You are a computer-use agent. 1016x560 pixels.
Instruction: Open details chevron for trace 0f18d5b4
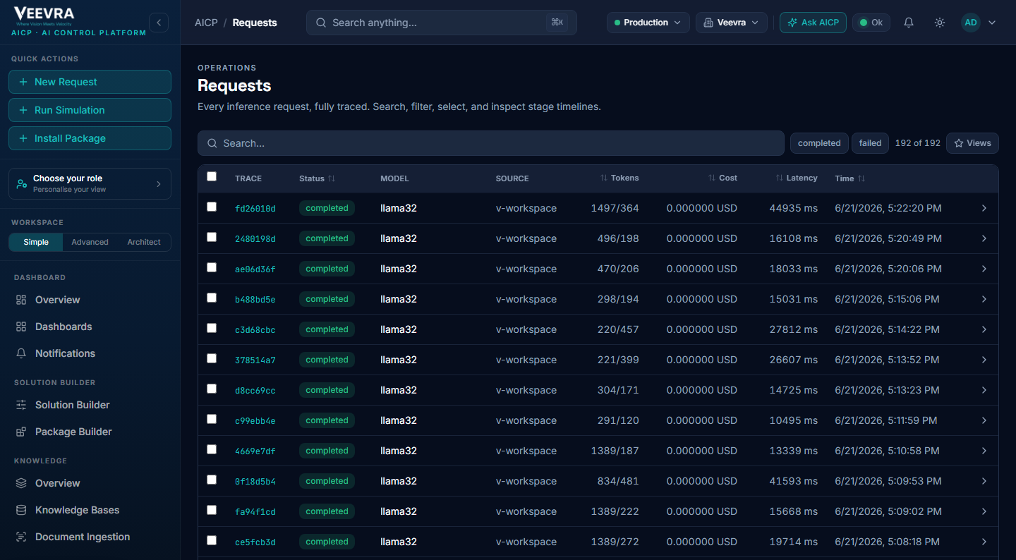984,481
